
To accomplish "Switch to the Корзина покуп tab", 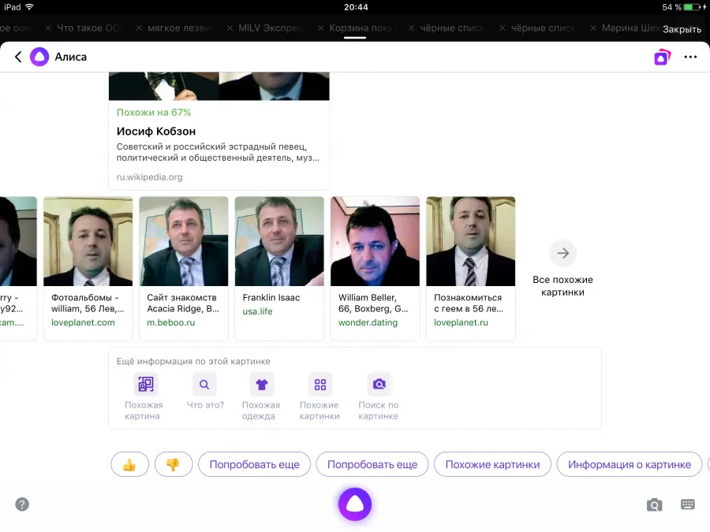I will [363, 28].
